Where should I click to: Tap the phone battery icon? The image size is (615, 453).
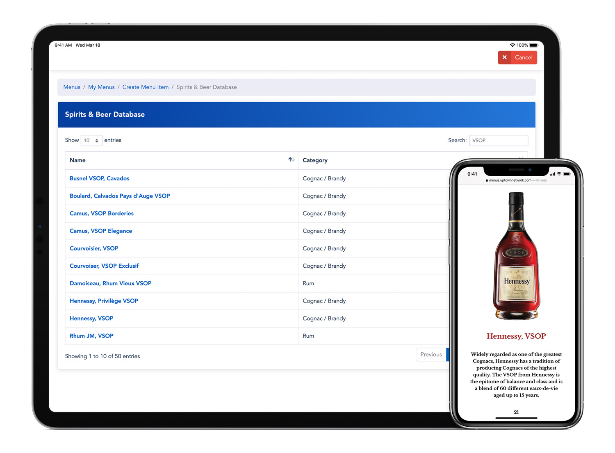pos(567,174)
